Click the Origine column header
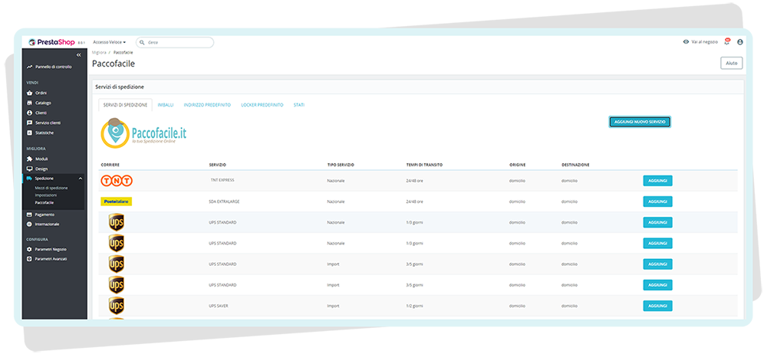 pos(517,165)
